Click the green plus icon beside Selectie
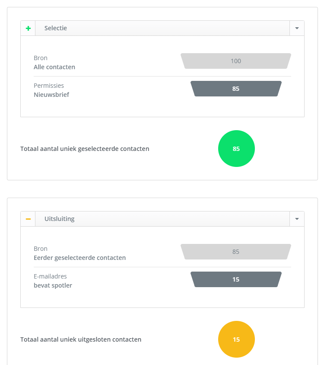Image resolution: width=324 pixels, height=365 pixels. pos(28,28)
